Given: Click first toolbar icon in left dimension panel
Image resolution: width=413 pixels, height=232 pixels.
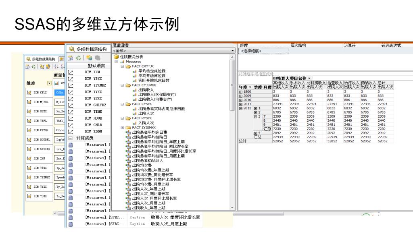Looking at the screenshot, I should (27, 66).
